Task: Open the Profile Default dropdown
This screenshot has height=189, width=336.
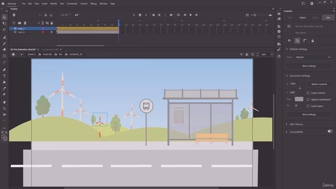Action: click(313, 57)
